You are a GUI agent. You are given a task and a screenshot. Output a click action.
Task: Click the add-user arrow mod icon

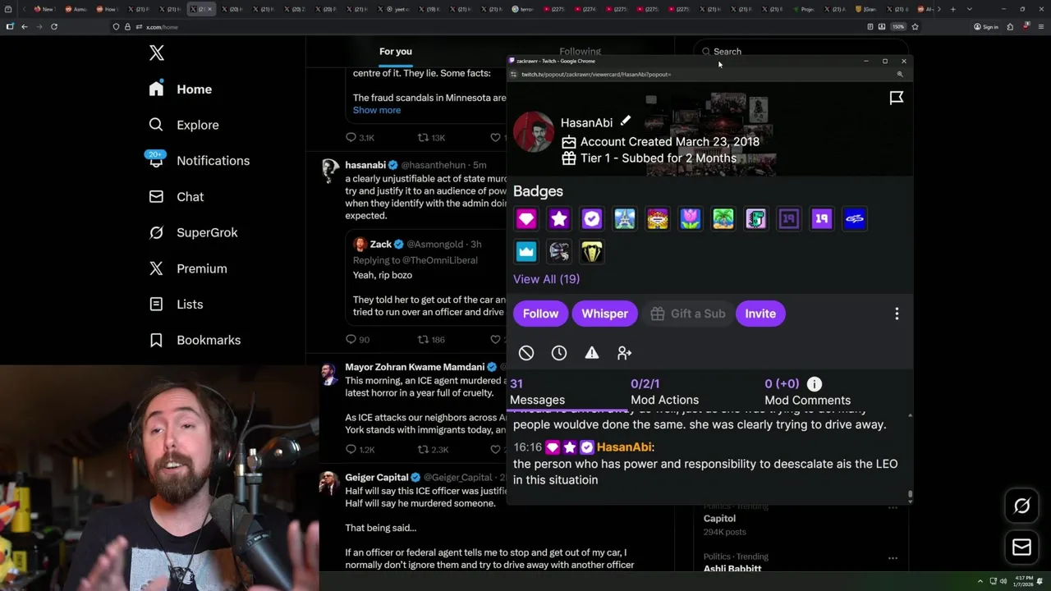(x=625, y=353)
